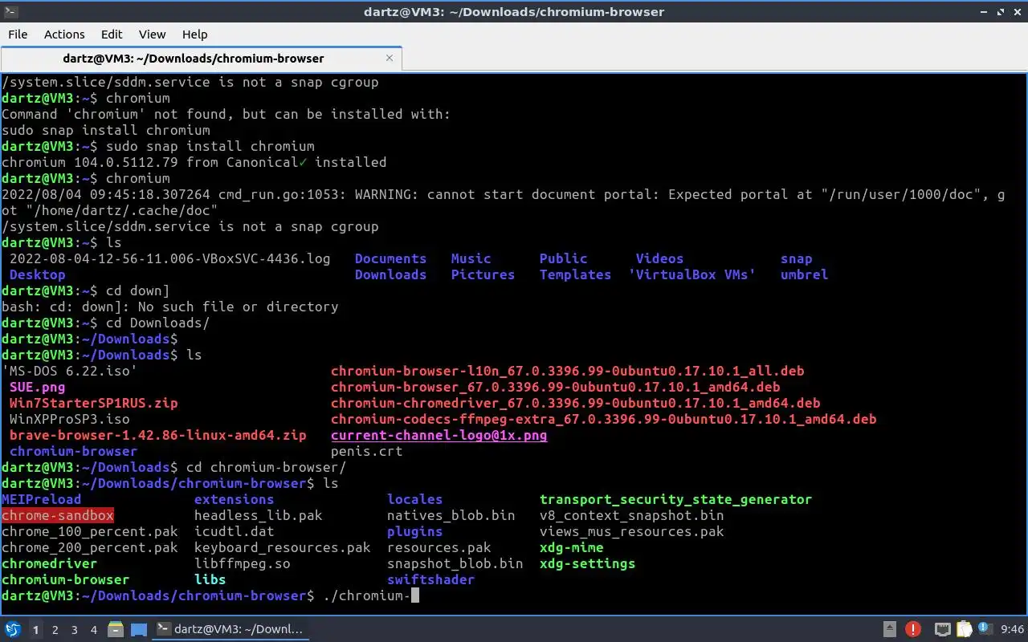Open the Edit menu
Viewport: 1028px width, 642px height.
tap(112, 35)
